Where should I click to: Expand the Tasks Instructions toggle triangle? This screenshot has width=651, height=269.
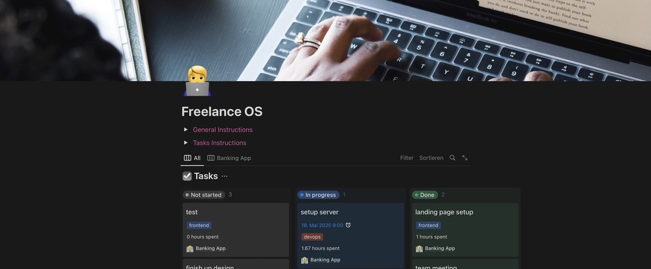[x=186, y=143]
